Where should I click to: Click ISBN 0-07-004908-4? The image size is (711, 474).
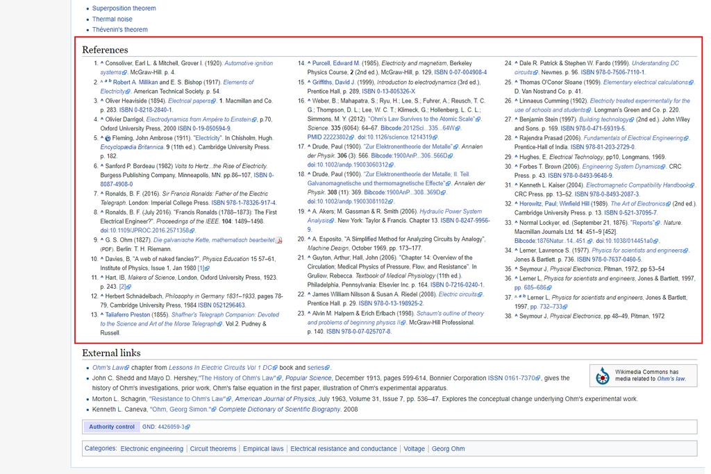coord(460,72)
